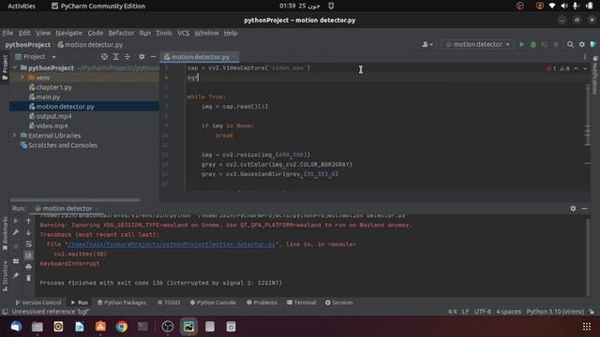
Task: Open motion detector run configuration dropdown
Action: pos(477,45)
